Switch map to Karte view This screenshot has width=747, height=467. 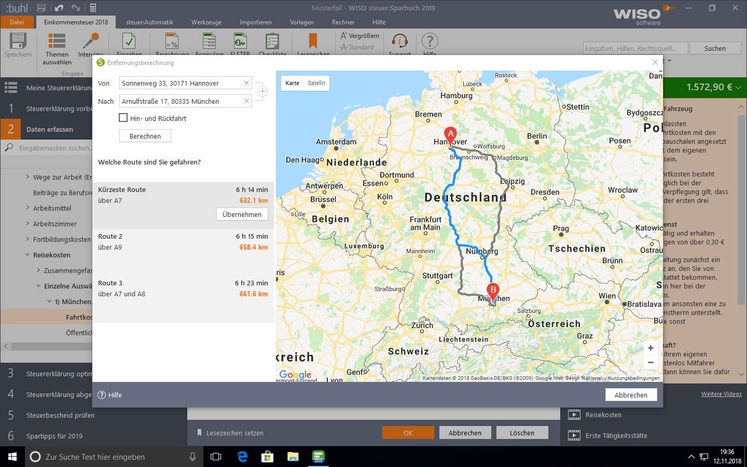click(x=292, y=83)
